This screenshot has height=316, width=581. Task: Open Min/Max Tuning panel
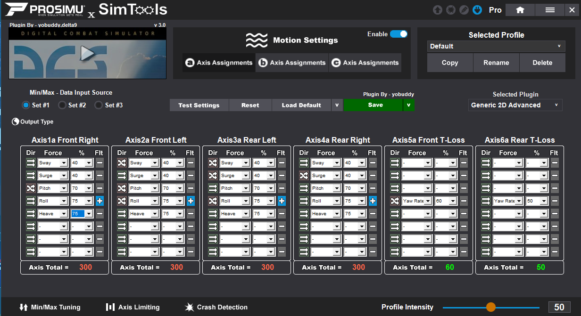click(x=50, y=307)
